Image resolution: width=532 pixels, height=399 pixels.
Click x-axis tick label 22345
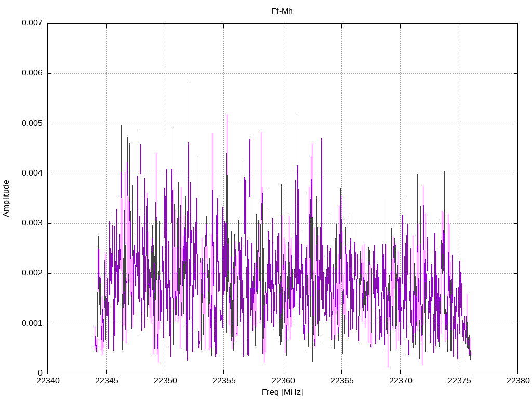click(107, 381)
